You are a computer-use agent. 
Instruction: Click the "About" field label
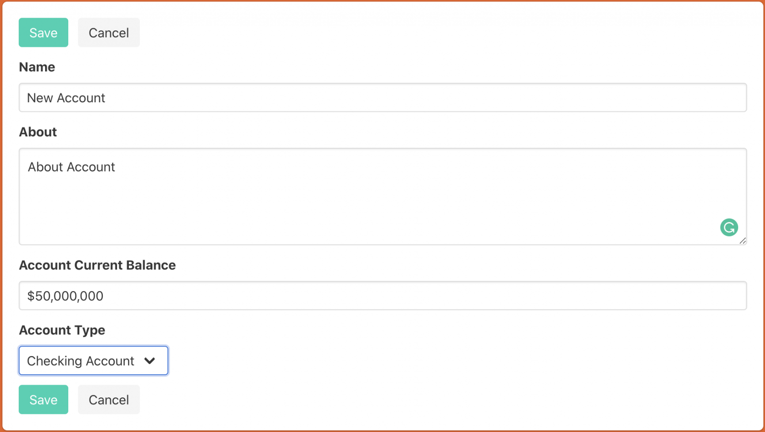[x=38, y=132]
